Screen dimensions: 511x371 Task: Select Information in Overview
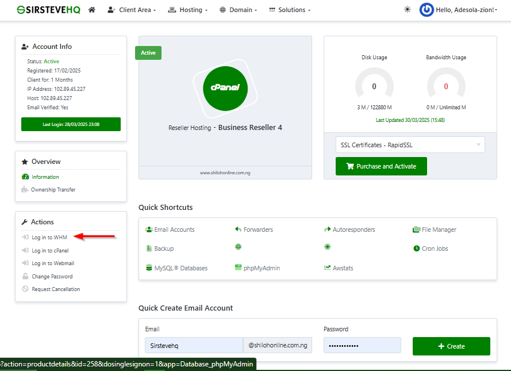tap(40, 177)
